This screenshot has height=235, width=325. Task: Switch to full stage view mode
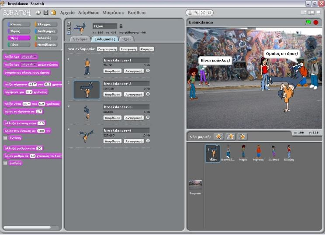pos(311,13)
